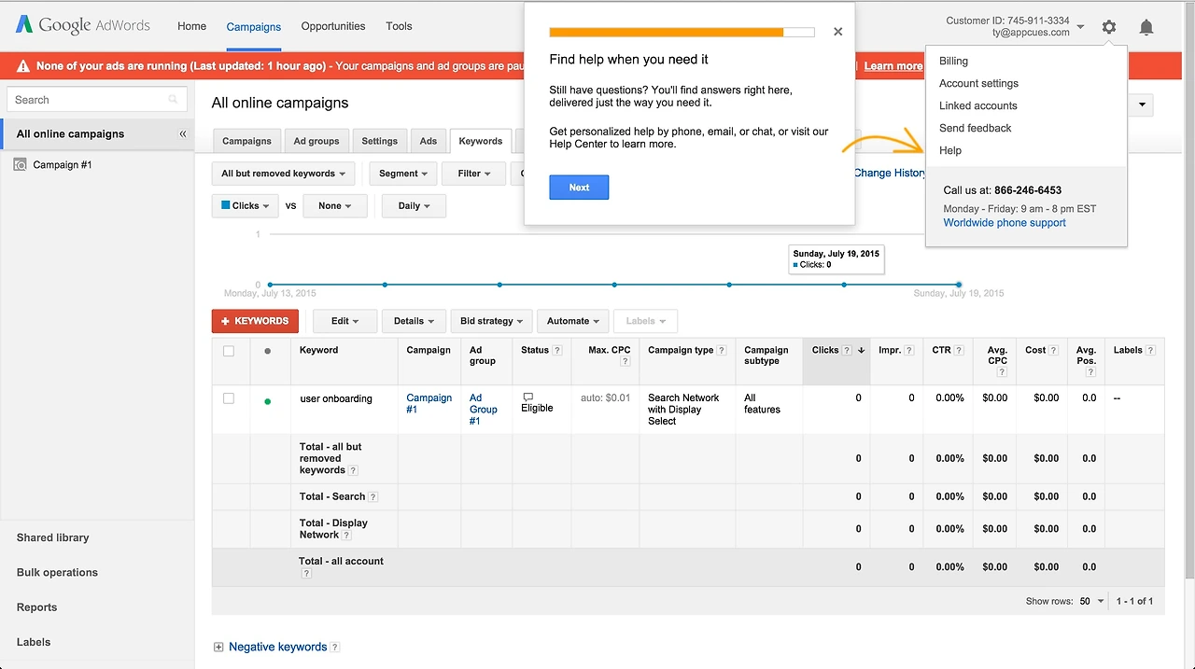Click the Campaign type help icon
This screenshot has width=1195, height=669.
point(722,351)
